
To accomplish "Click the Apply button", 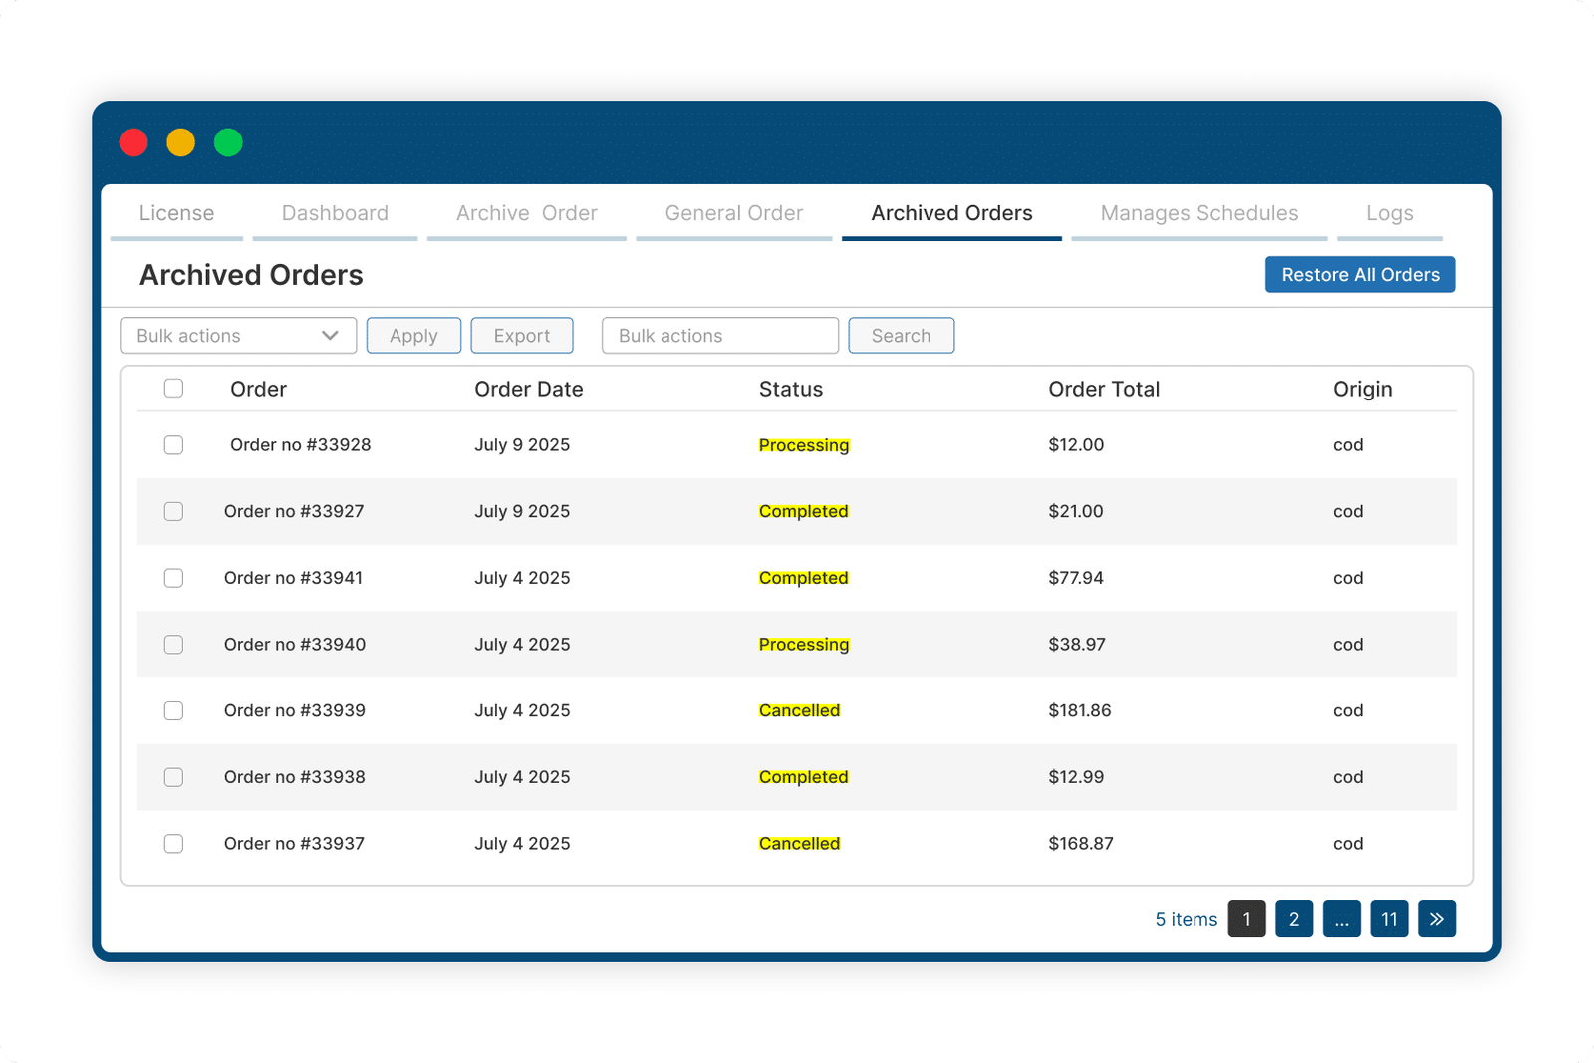I will click(x=413, y=336).
